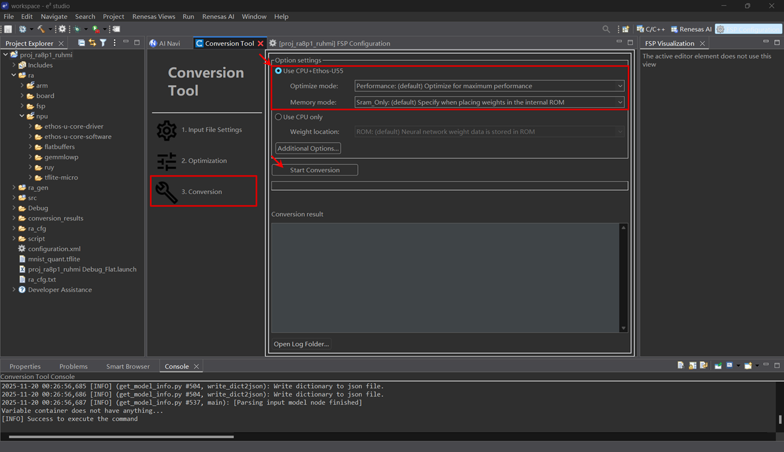784x452 pixels.
Task: Expand the conversion_results folder
Action: tap(14, 218)
